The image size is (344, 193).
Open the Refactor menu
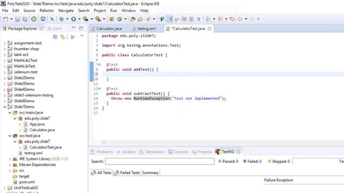47,11
